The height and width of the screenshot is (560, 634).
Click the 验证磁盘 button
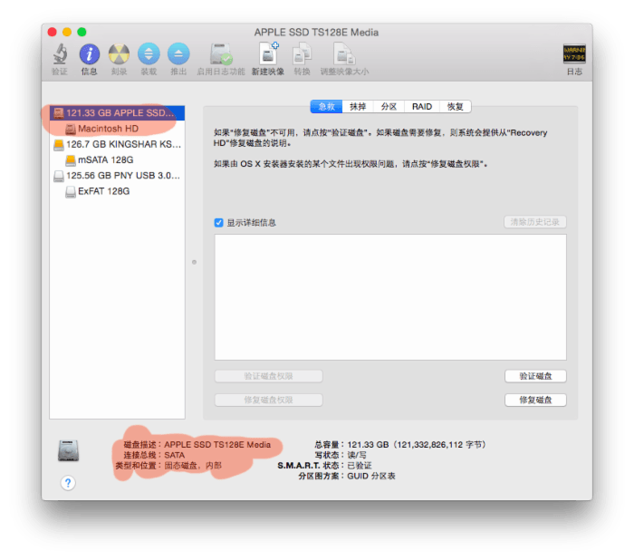tap(535, 376)
